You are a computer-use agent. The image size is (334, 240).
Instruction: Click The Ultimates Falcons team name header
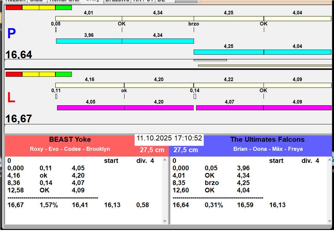[267, 139]
